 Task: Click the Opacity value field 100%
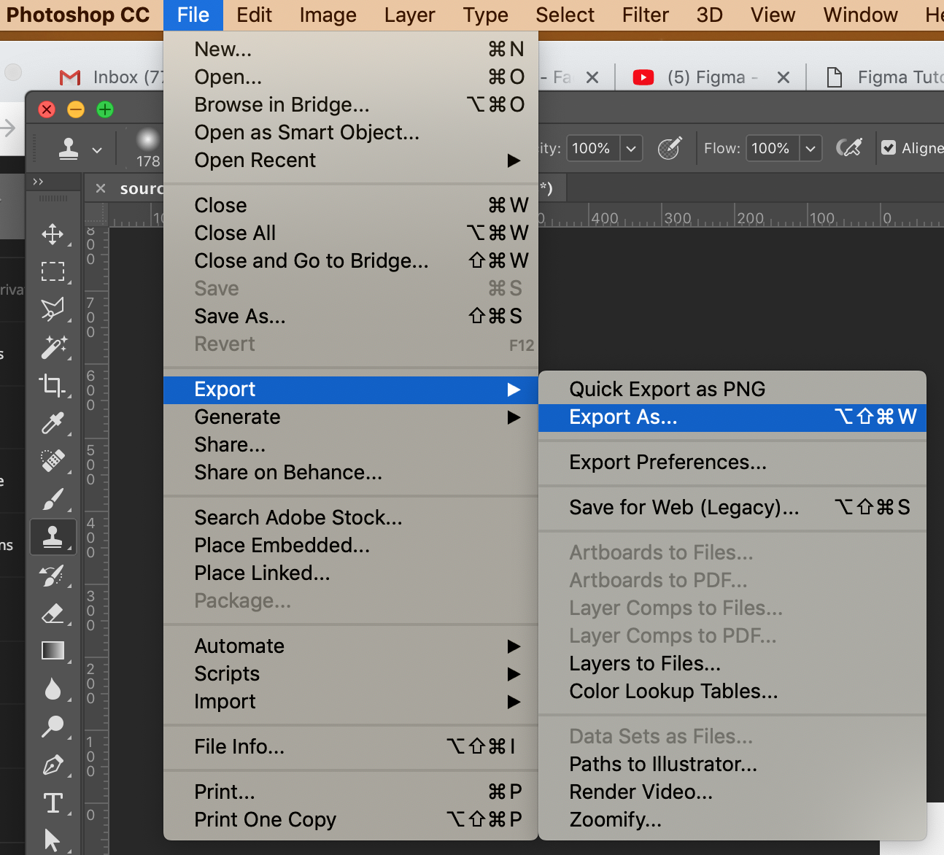click(x=592, y=149)
